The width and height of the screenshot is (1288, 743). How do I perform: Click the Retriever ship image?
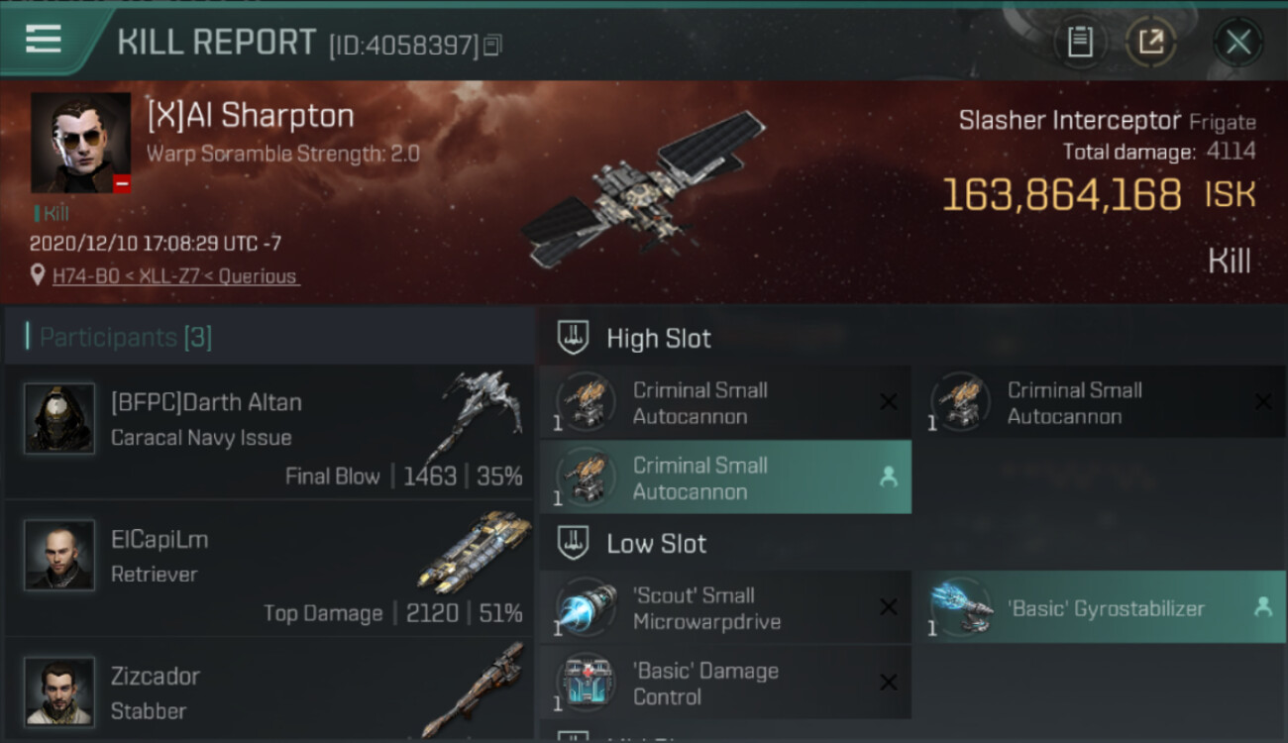[x=475, y=553]
